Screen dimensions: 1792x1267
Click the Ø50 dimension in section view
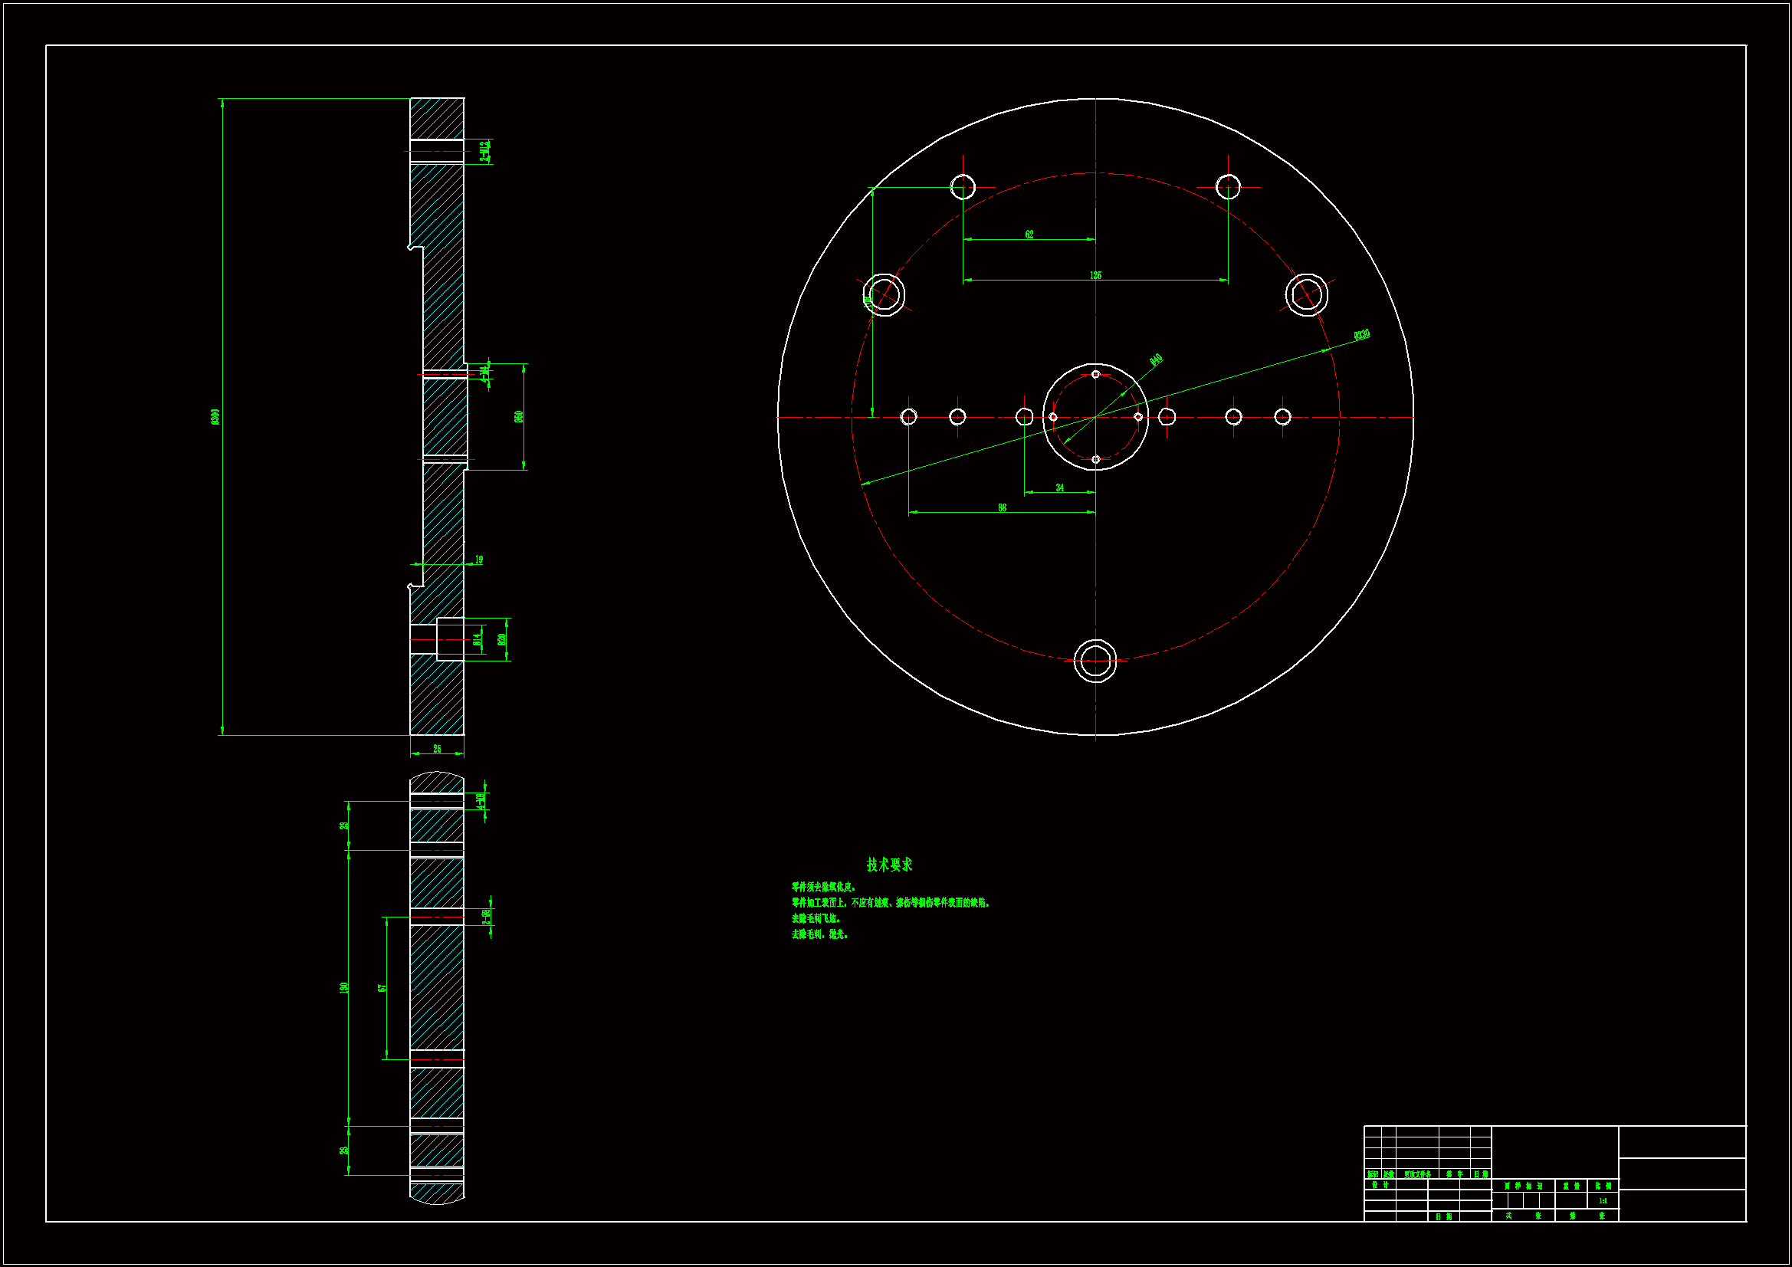(518, 416)
